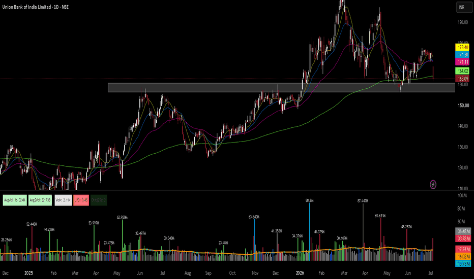Click the 28.256M volume label
The image size is (474, 279).
click(x=6, y=240)
